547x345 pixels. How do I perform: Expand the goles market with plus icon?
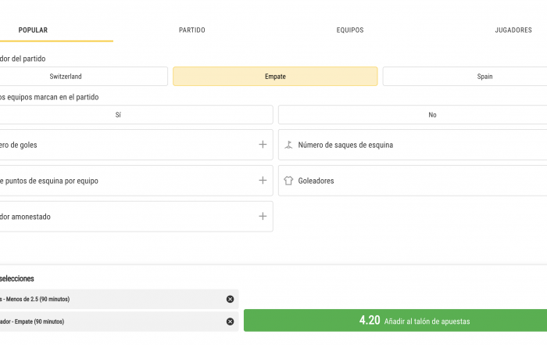click(x=263, y=145)
